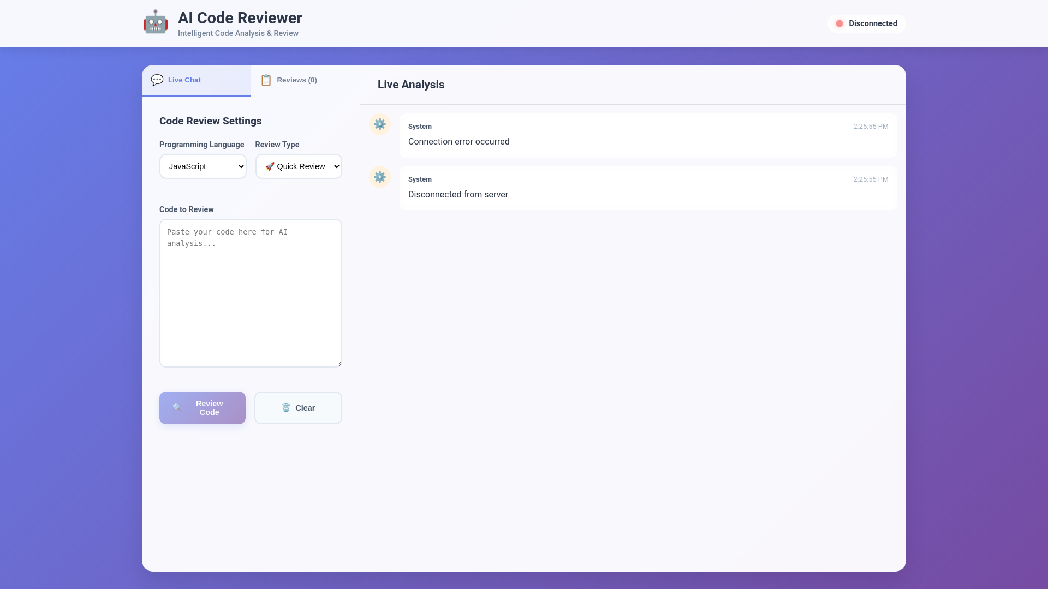Click the AI Code Reviewer title
The image size is (1048, 589).
[x=240, y=18]
